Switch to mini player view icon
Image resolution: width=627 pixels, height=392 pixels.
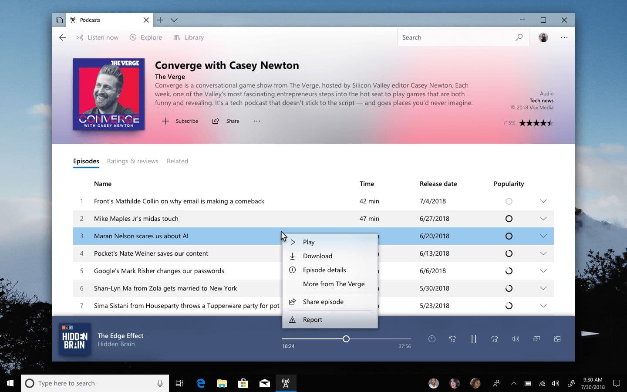click(x=557, y=339)
